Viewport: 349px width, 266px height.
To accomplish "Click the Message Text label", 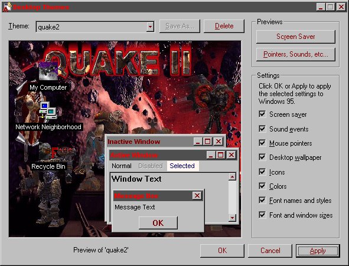I will click(135, 207).
